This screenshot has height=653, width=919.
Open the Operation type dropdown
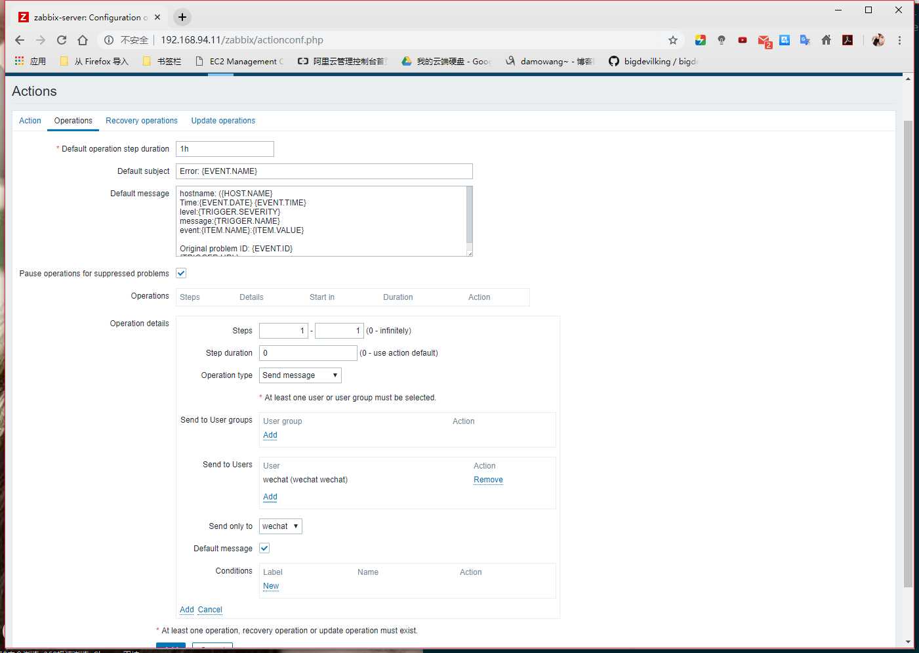click(300, 375)
